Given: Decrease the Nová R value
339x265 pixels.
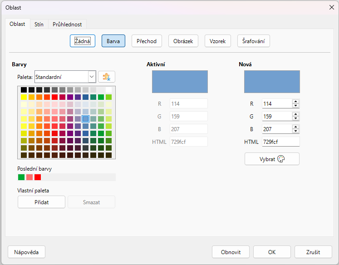Looking at the screenshot, I should pos(295,106).
